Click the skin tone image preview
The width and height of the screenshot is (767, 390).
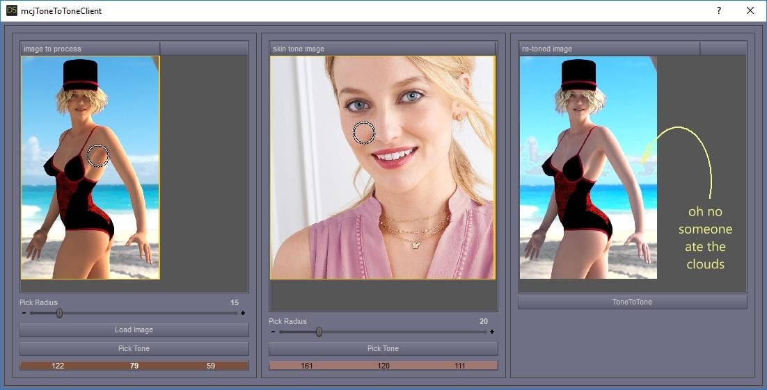383,168
